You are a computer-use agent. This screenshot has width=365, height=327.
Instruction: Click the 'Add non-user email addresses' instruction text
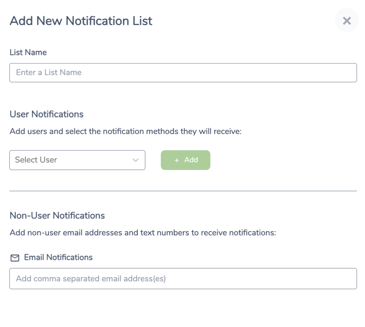[x=143, y=233]
